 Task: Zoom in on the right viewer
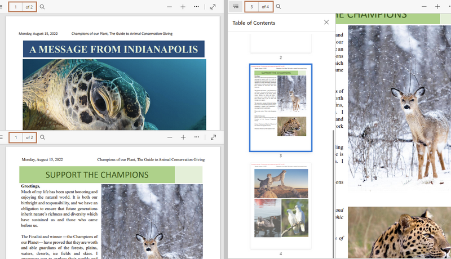coord(438,7)
